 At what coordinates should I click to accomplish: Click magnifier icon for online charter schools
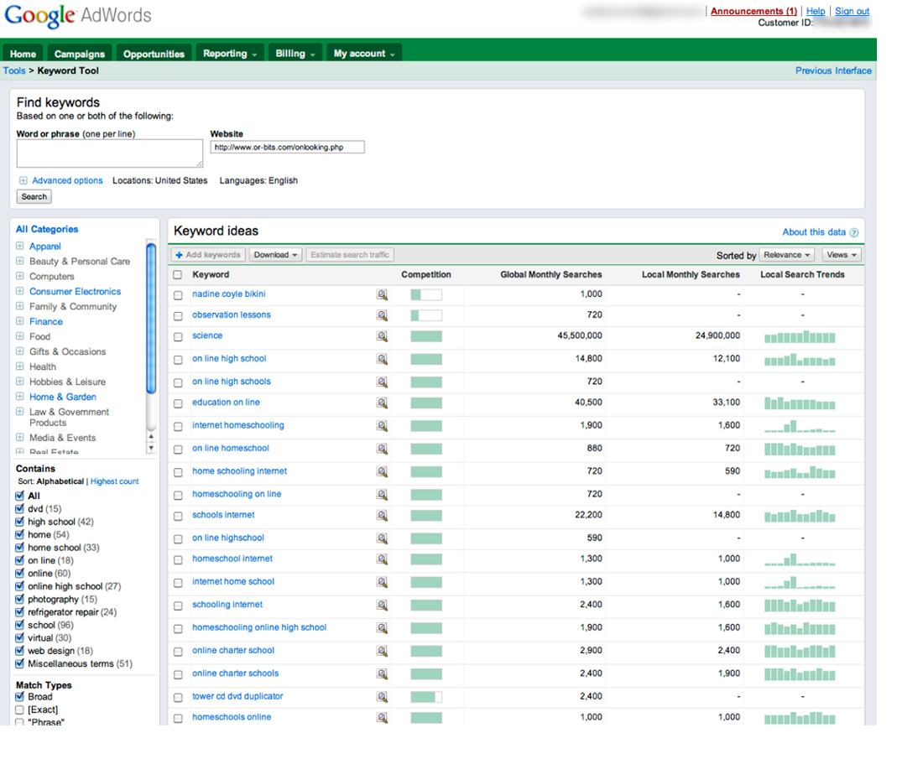pos(382,674)
